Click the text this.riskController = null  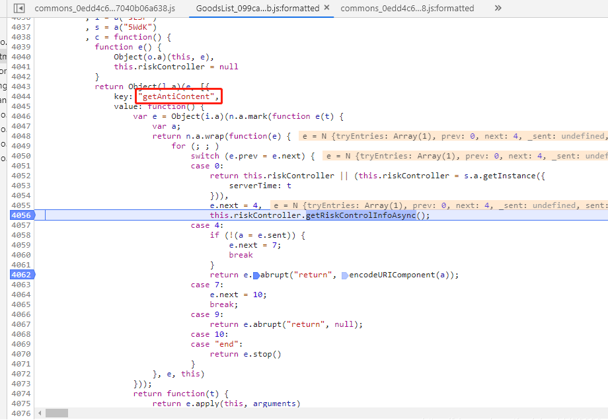click(x=176, y=67)
